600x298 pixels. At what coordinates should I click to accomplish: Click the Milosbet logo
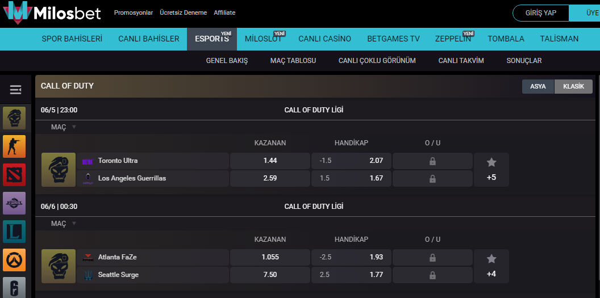(52, 12)
